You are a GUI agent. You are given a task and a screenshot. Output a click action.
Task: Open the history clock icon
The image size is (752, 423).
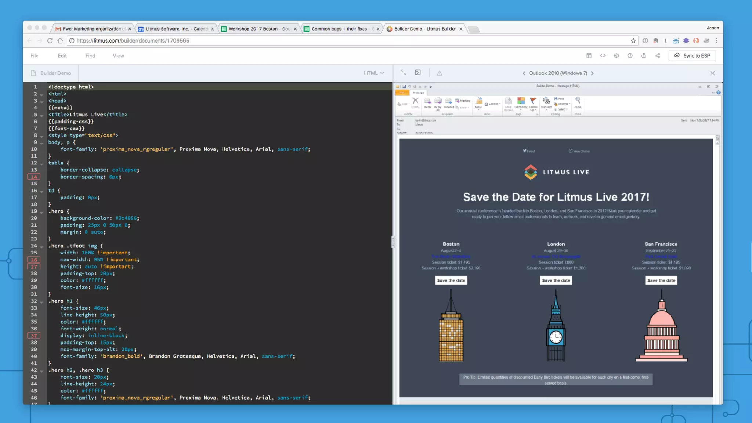pyautogui.click(x=630, y=55)
